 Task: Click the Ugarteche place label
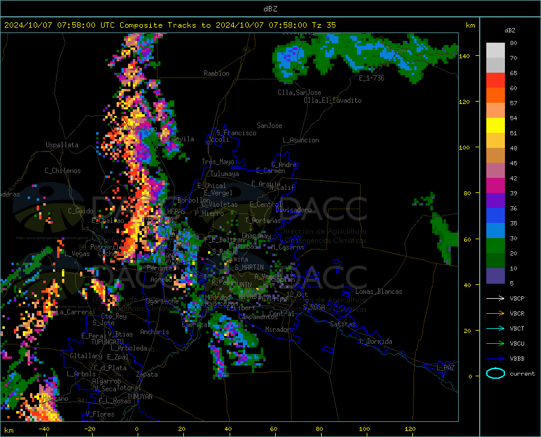(x=162, y=301)
